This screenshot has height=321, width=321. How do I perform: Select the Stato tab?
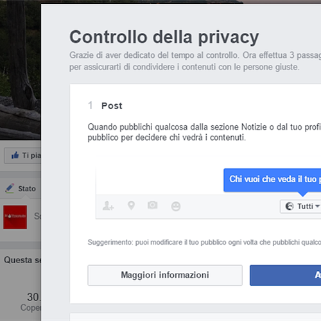pos(21,189)
